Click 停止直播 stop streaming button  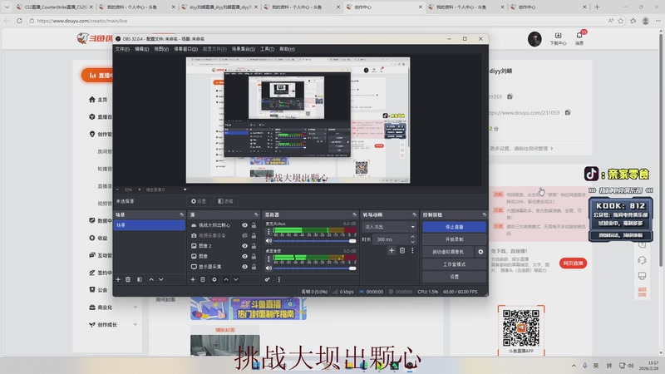point(454,227)
